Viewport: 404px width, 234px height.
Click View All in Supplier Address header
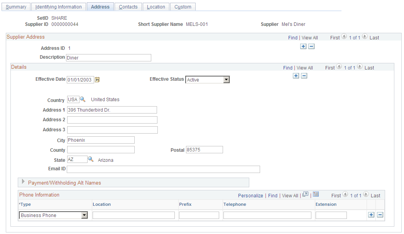[310, 37]
